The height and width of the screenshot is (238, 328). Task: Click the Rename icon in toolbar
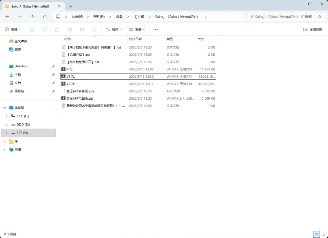[70, 30]
